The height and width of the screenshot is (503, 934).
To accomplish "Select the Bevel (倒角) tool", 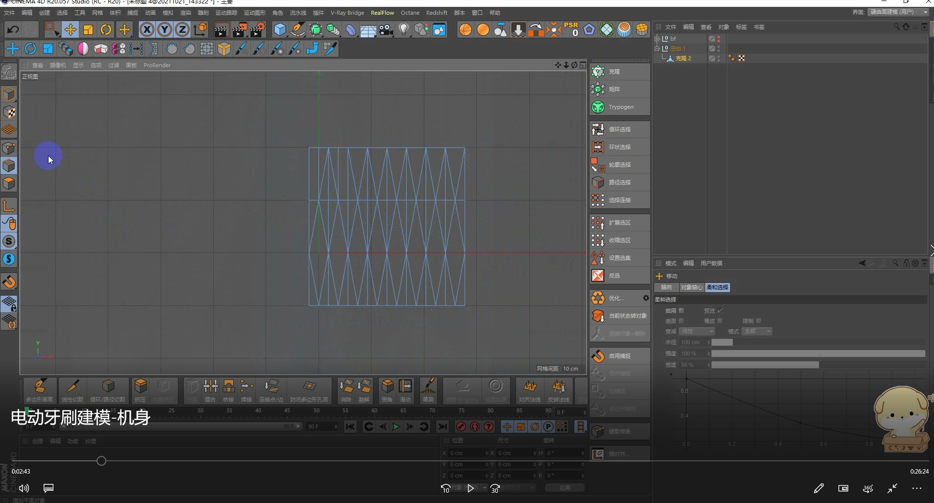I will click(x=387, y=390).
